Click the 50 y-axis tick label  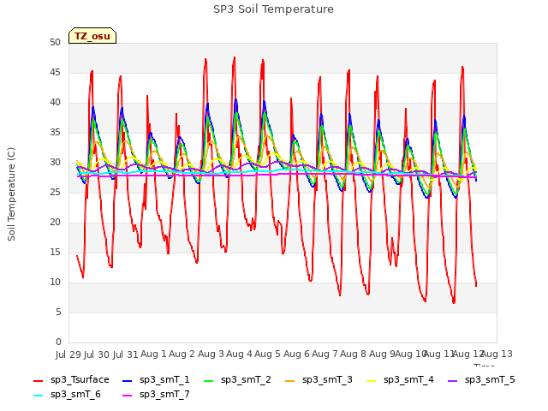[55, 42]
